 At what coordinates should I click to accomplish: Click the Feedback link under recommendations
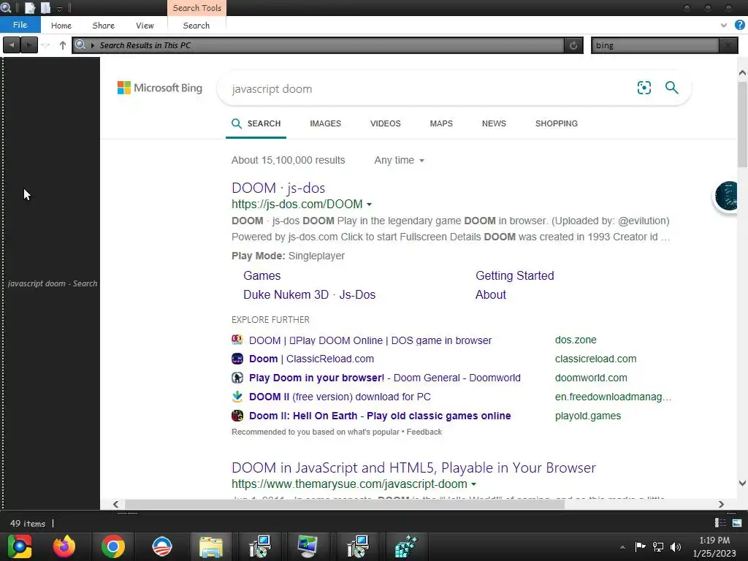tap(424, 432)
